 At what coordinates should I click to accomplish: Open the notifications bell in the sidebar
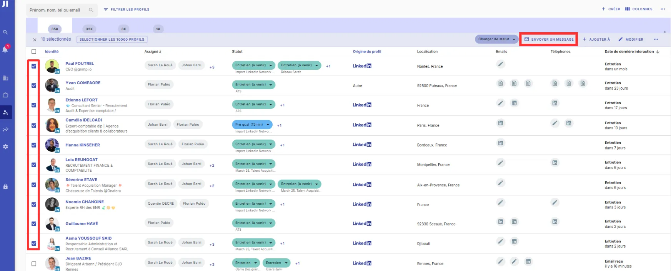(5, 49)
